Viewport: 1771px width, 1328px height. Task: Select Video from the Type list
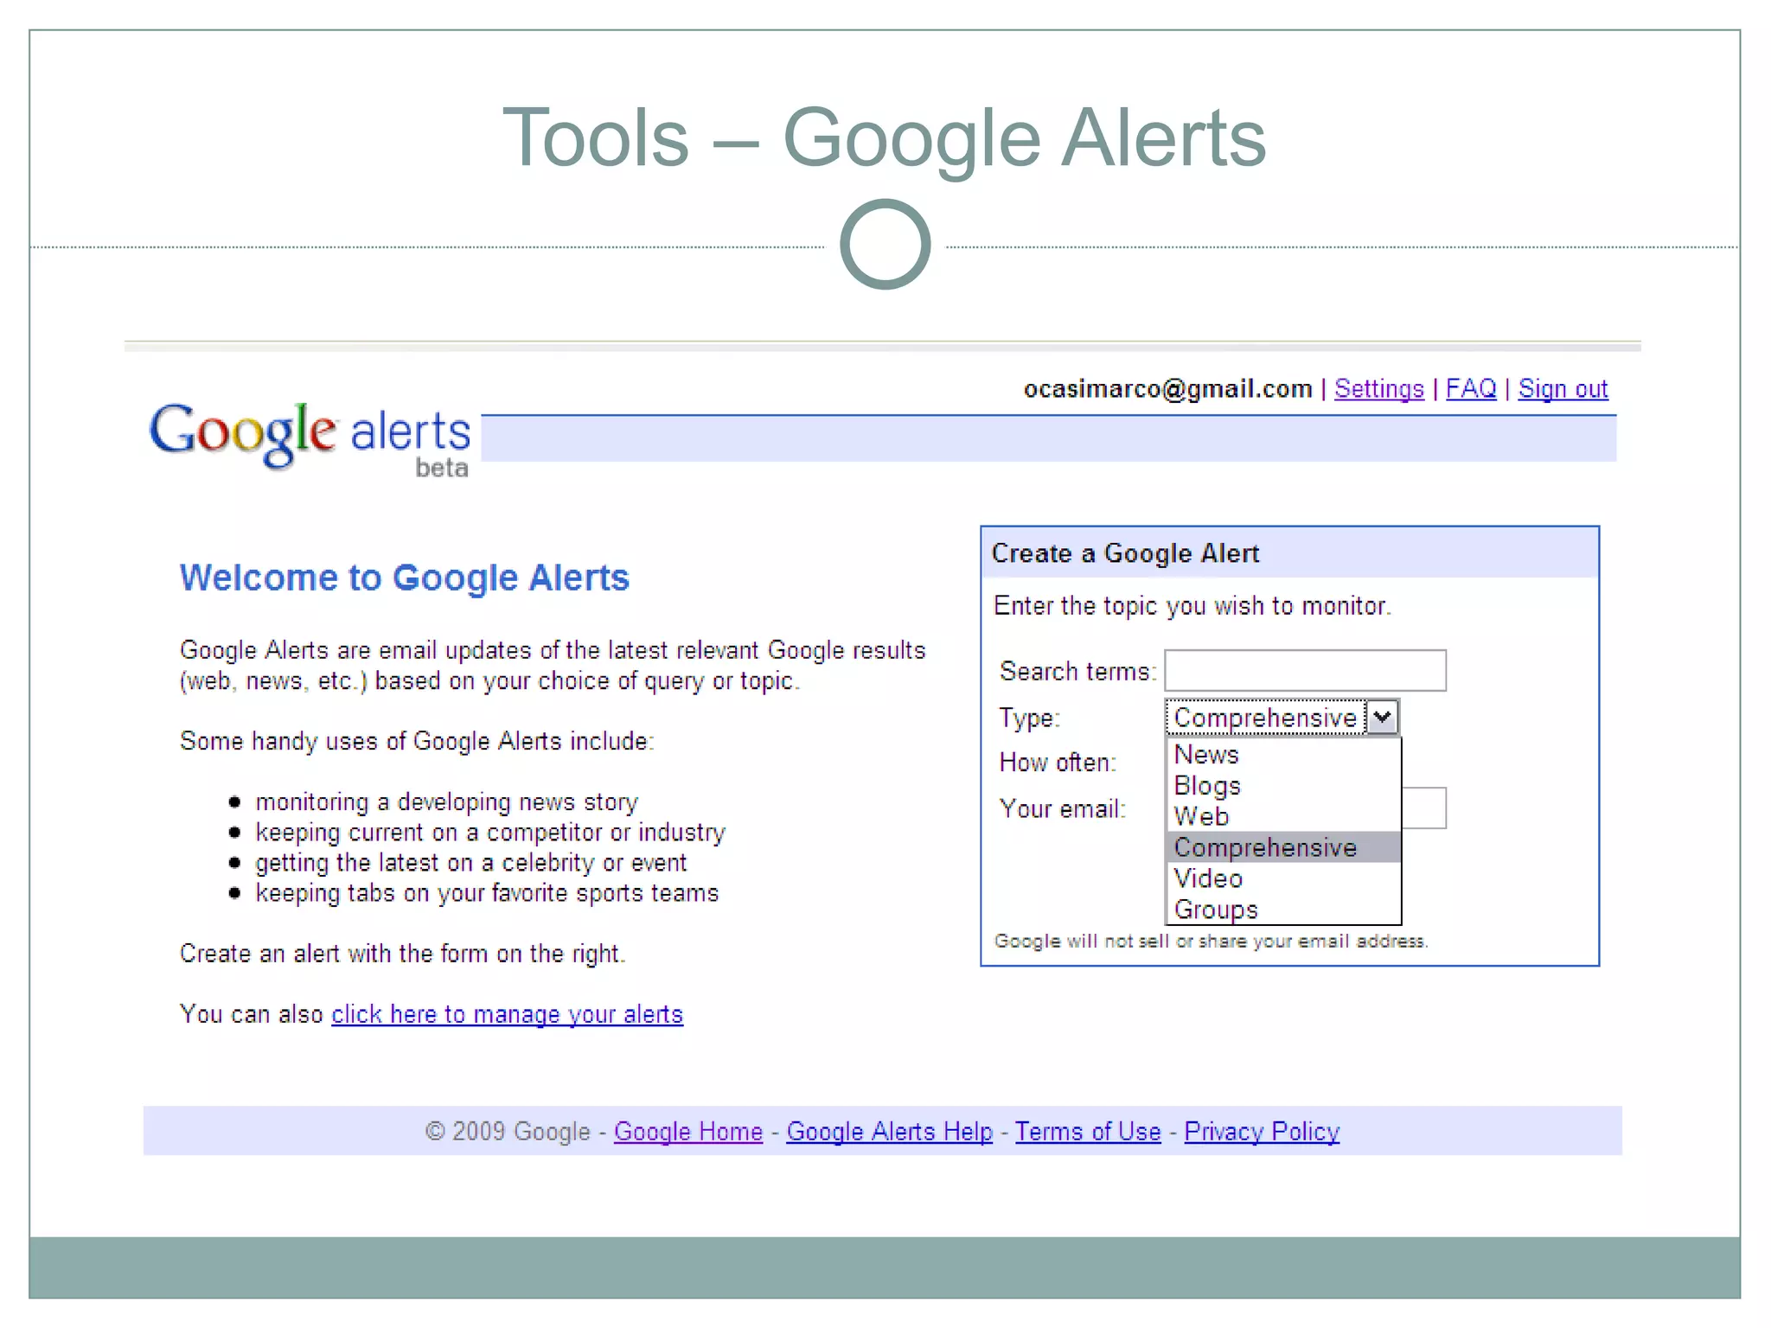pyautogui.click(x=1283, y=878)
